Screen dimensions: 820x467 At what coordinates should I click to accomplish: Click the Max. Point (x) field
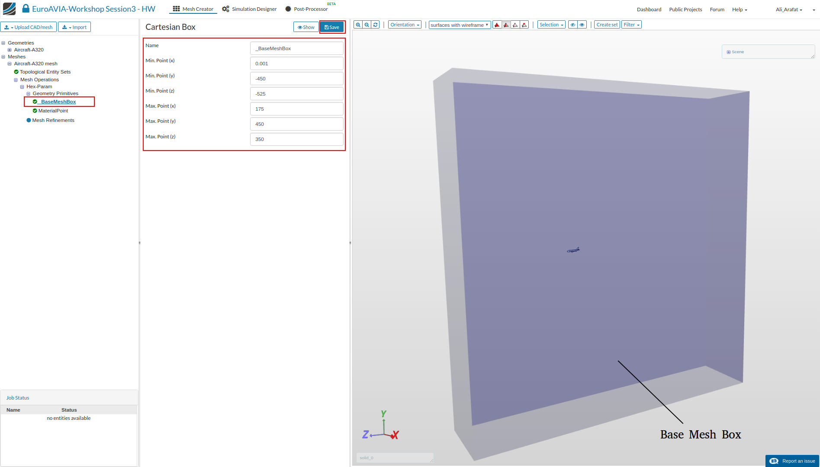click(x=297, y=109)
